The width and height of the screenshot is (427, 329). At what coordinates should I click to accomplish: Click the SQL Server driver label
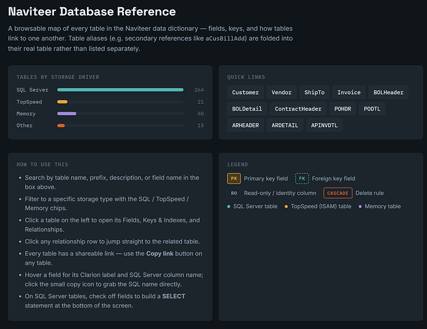(32, 89)
